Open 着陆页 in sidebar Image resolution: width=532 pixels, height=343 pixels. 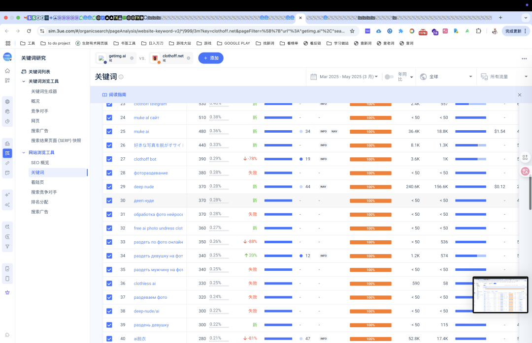tap(37, 182)
